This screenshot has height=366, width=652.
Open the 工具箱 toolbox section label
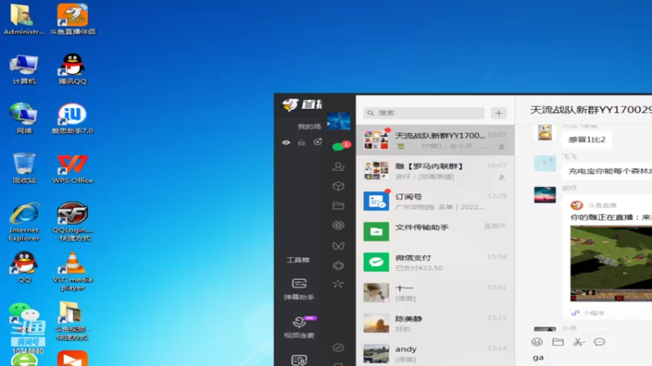298,259
